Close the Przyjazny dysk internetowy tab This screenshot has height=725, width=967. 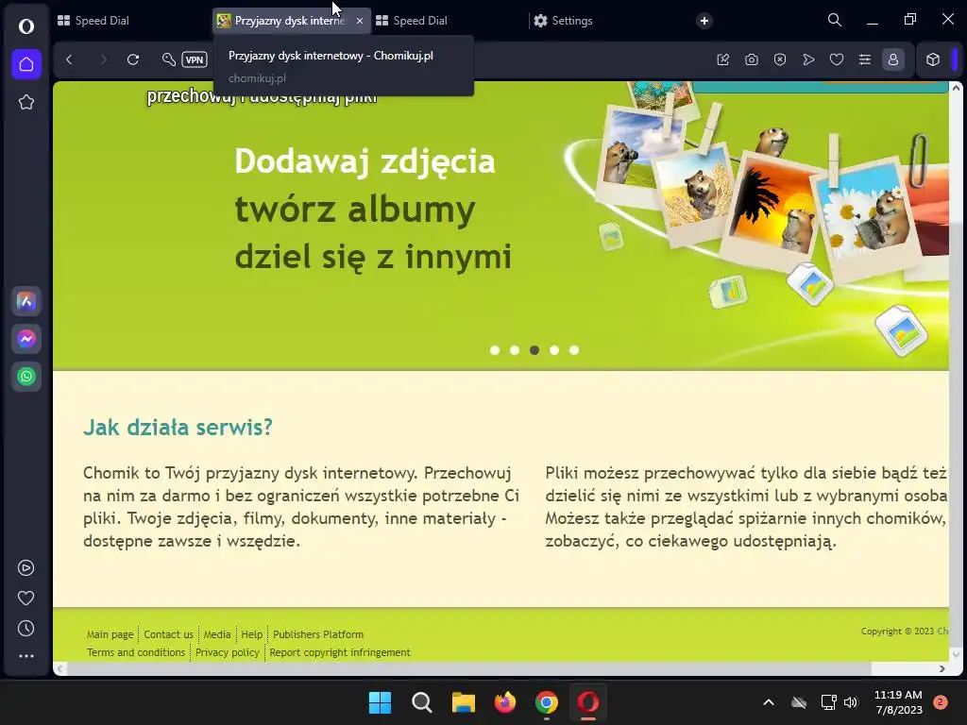tap(360, 21)
